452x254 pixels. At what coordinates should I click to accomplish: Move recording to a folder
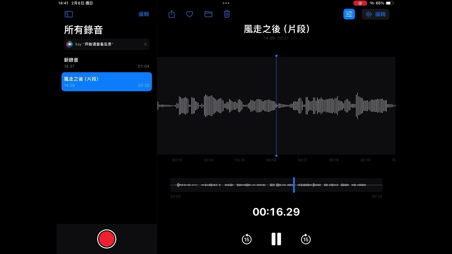pyautogui.click(x=208, y=14)
